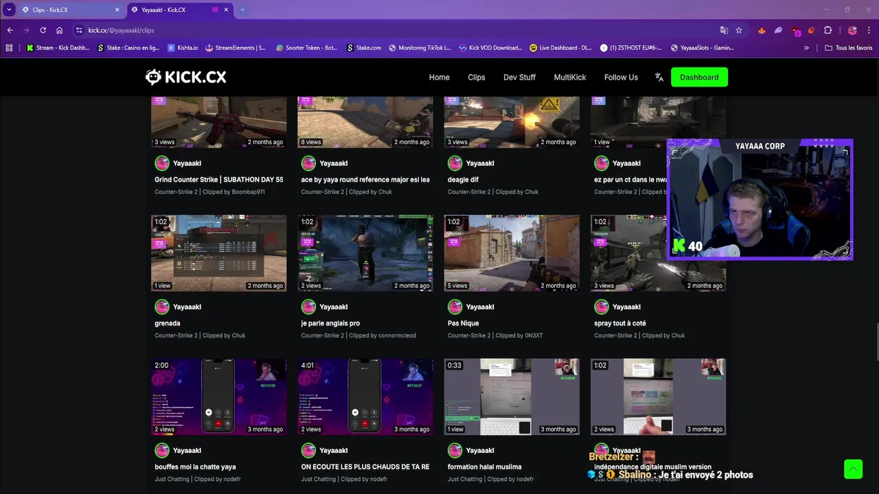Click Yayaaakl avatar under deagle dif clip
The width and height of the screenshot is (879, 494).
pos(455,163)
